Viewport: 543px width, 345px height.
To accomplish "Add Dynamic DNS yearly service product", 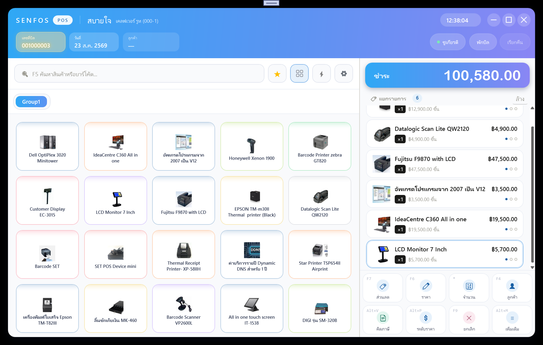I will pyautogui.click(x=252, y=254).
